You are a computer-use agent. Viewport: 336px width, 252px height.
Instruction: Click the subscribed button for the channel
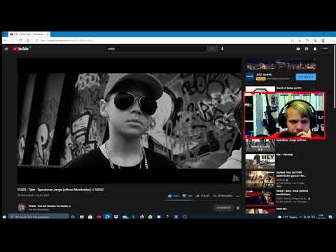coord(223,208)
